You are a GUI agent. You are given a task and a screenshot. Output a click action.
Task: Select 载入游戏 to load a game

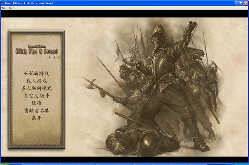(37, 81)
